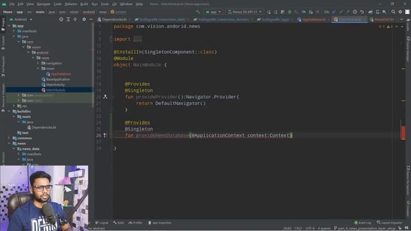Open the Build tool window at bottom
This screenshot has width=411, height=231.
click(119, 223)
